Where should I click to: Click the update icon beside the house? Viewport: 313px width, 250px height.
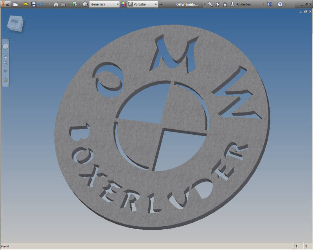[x=63, y=4]
